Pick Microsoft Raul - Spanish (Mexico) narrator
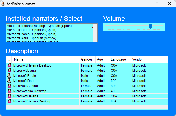The image size is (176, 116). point(31,38)
